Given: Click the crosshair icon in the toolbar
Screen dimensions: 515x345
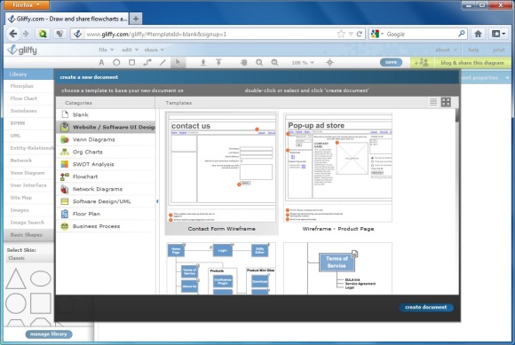Looking at the screenshot, I should point(329,62).
